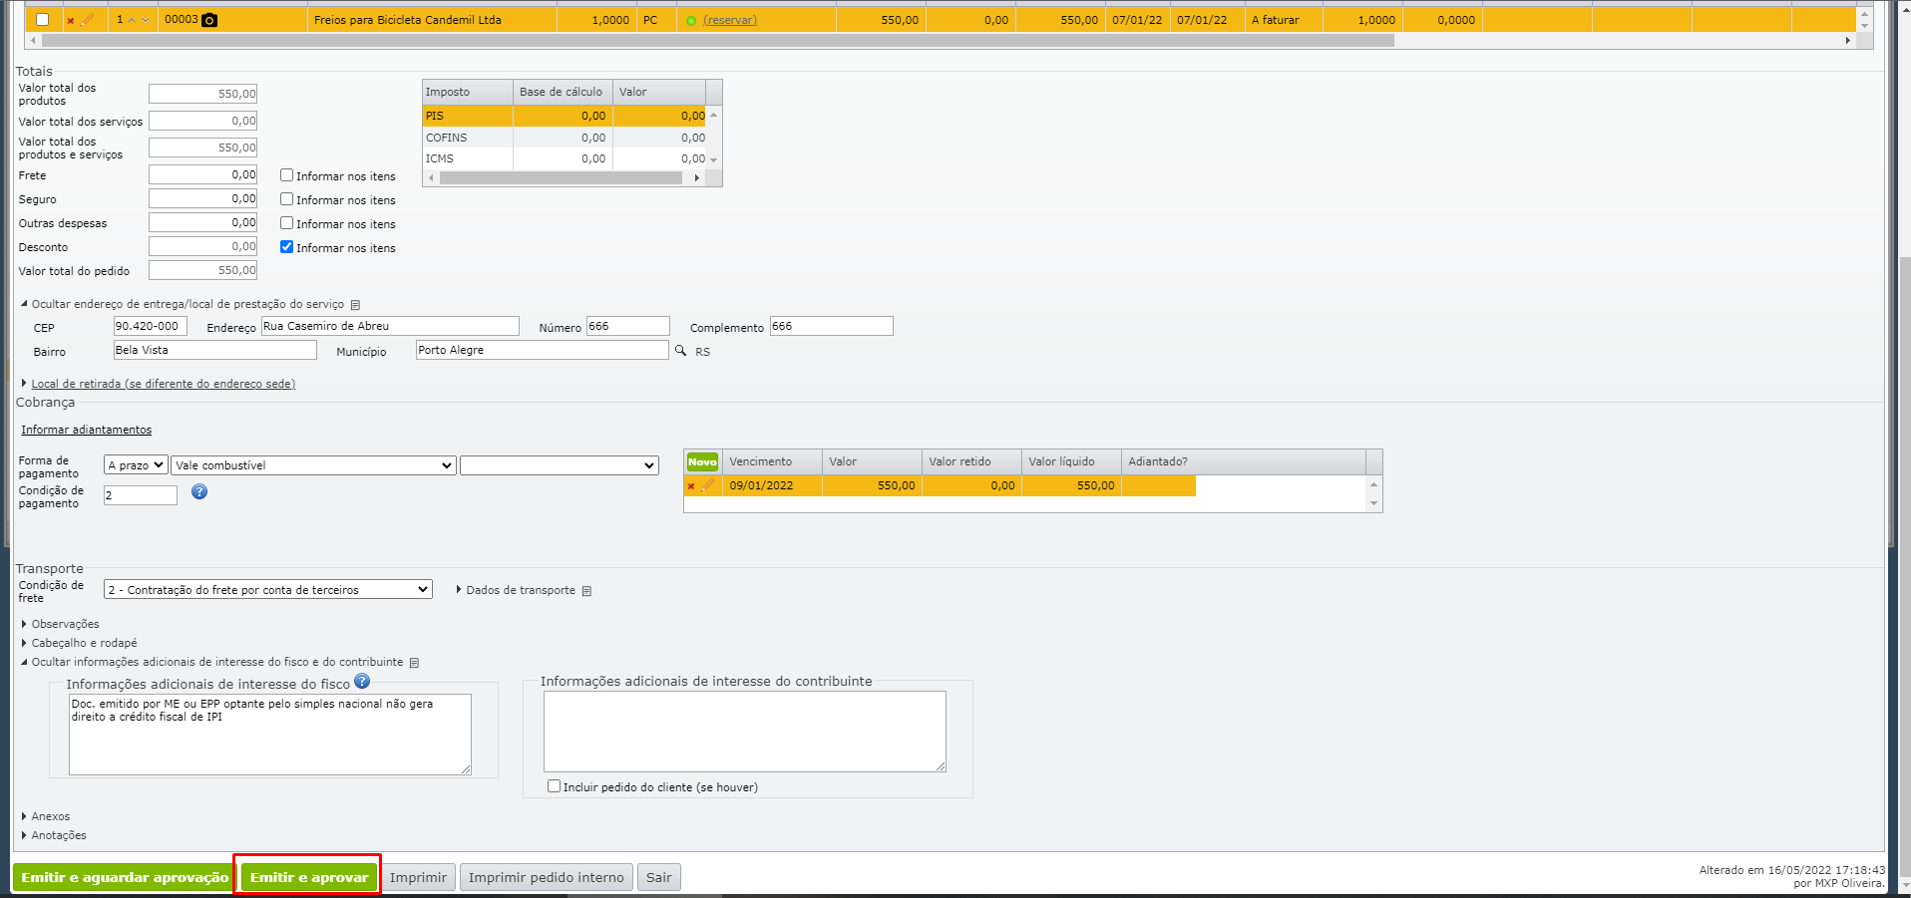The width and height of the screenshot is (1911, 898).
Task: Open Informar adiantamentos link
Action: point(87,430)
